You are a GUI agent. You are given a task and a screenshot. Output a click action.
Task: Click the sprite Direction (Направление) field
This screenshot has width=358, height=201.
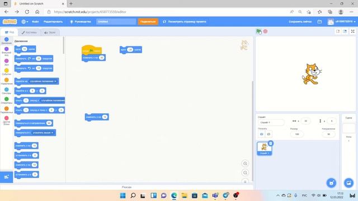click(328, 134)
